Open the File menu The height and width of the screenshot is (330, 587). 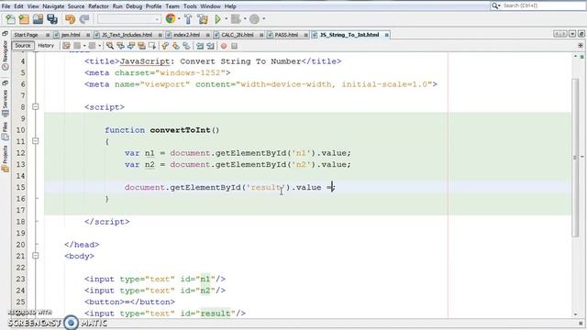click(6, 6)
